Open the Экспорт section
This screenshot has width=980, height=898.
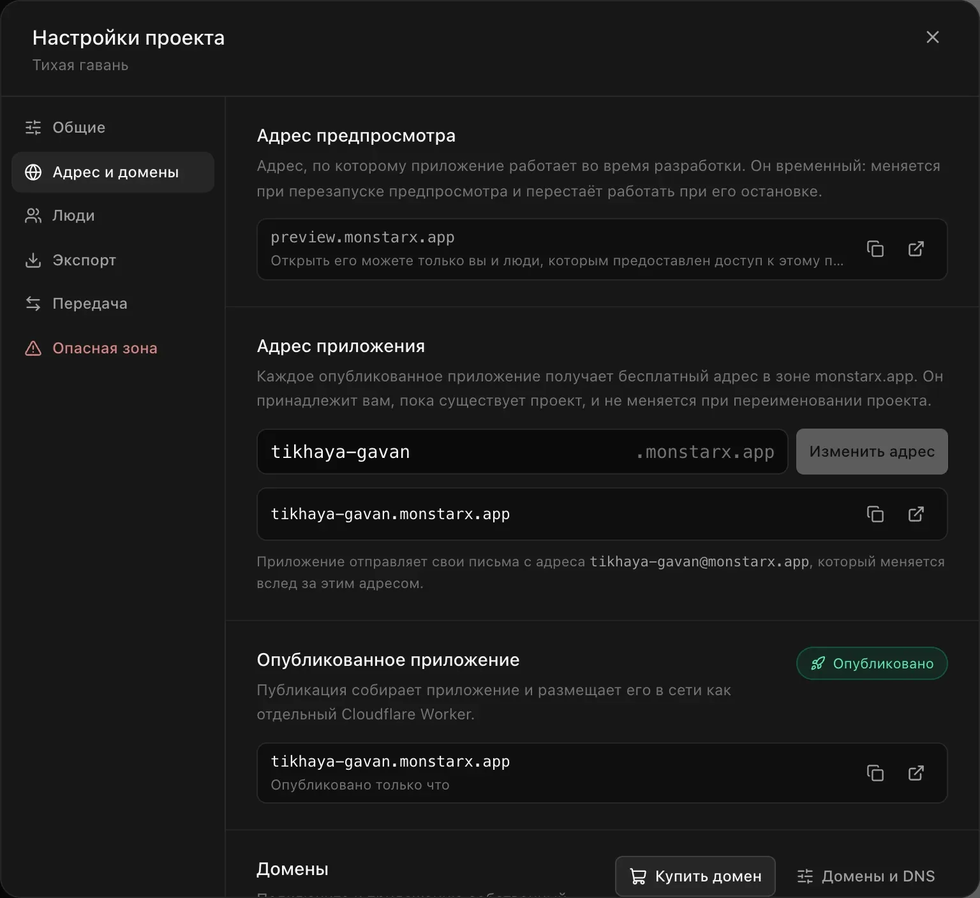point(113,260)
